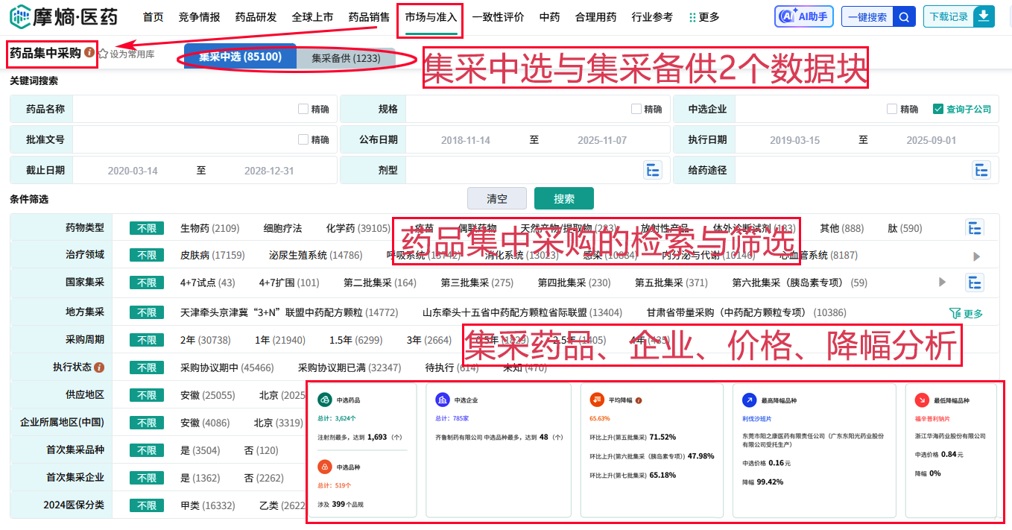The width and height of the screenshot is (1012, 530).
Task: Open the 国家集采 tree selector icon
Action: point(976,283)
